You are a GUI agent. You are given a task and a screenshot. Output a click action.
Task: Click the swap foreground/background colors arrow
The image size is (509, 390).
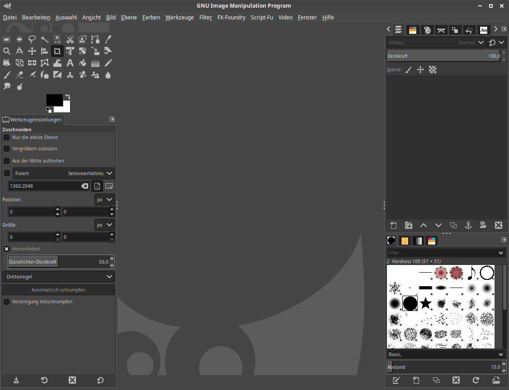click(x=68, y=97)
